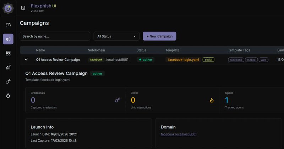Open the facebook.localhost:8001 domain link
This screenshot has height=149, width=284.
coord(179,134)
